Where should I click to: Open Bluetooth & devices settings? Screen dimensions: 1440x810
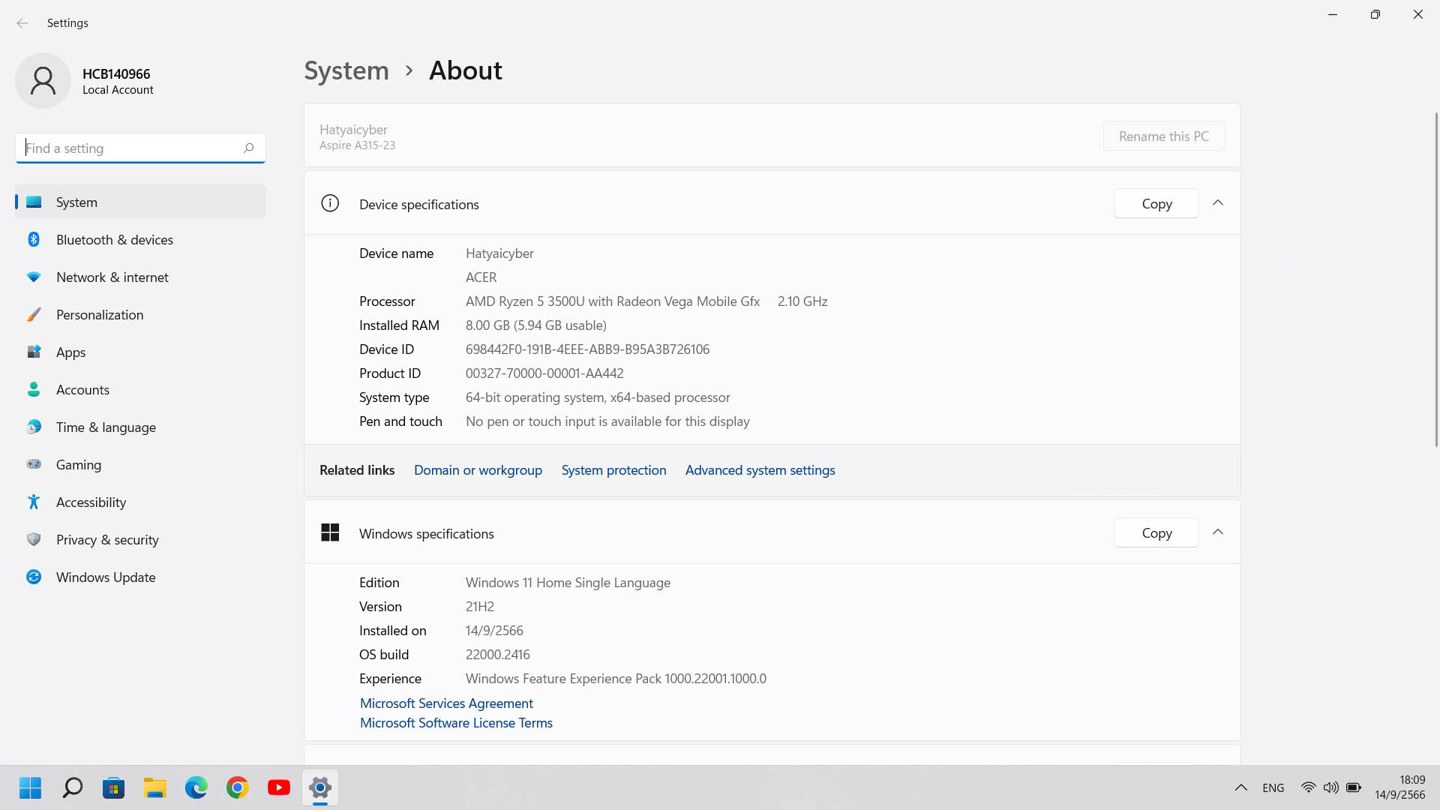(140, 239)
